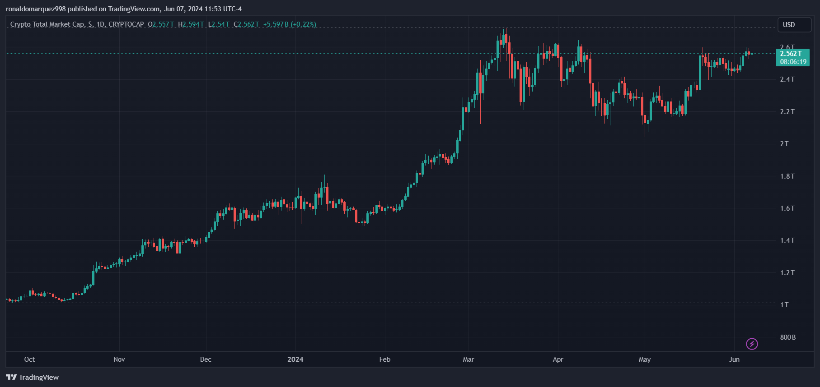Click the Oct label on time axis

click(x=29, y=359)
